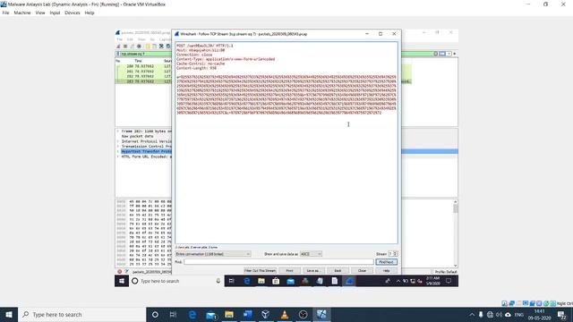Screen dimensions: 573x322
Task: Click the Close button in stream dialog
Action: click(x=362, y=270)
